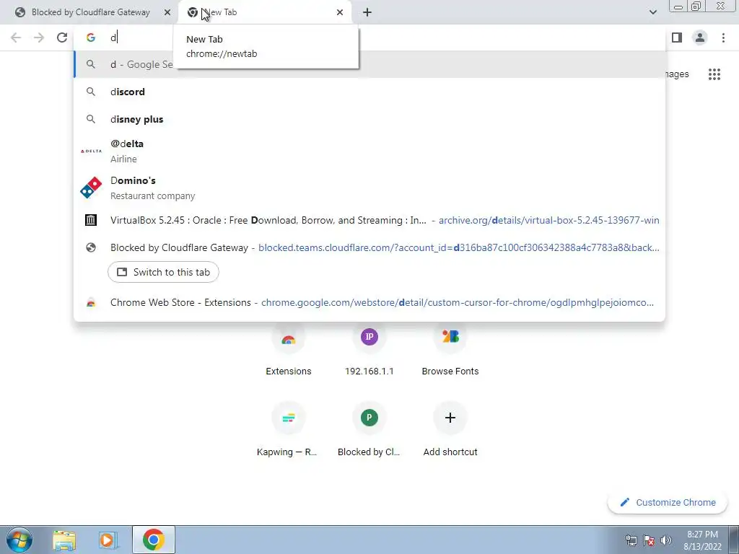Open the Chrome three-dot menu
The width and height of the screenshot is (739, 554).
pyautogui.click(x=723, y=38)
